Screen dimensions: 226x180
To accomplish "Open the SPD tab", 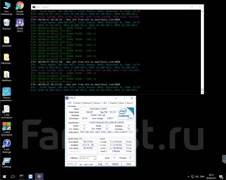I will coord(105,103).
